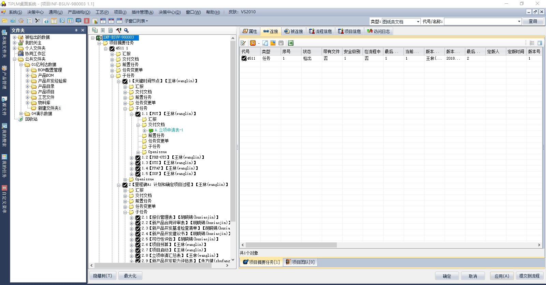Viewport: 546px width, 285px height.
Task: Open the 我的搜索 sidebar panel
Action: point(4,135)
